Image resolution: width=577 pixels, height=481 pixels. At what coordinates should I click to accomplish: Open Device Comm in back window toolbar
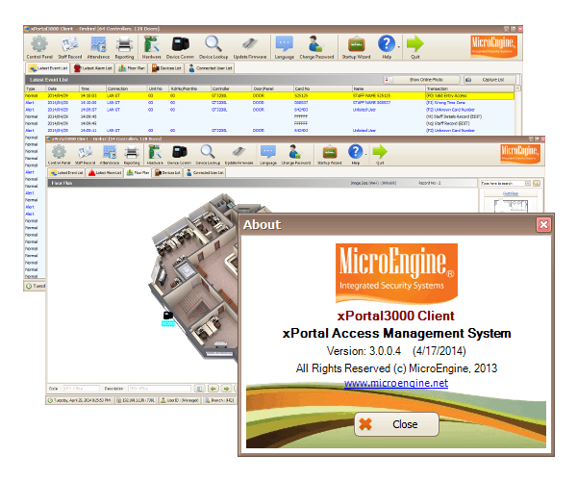(x=180, y=47)
